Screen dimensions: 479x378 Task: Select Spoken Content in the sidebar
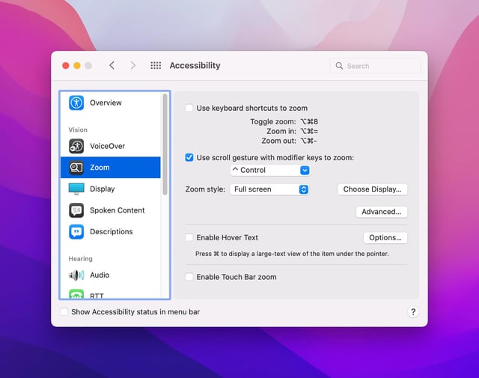(111, 210)
